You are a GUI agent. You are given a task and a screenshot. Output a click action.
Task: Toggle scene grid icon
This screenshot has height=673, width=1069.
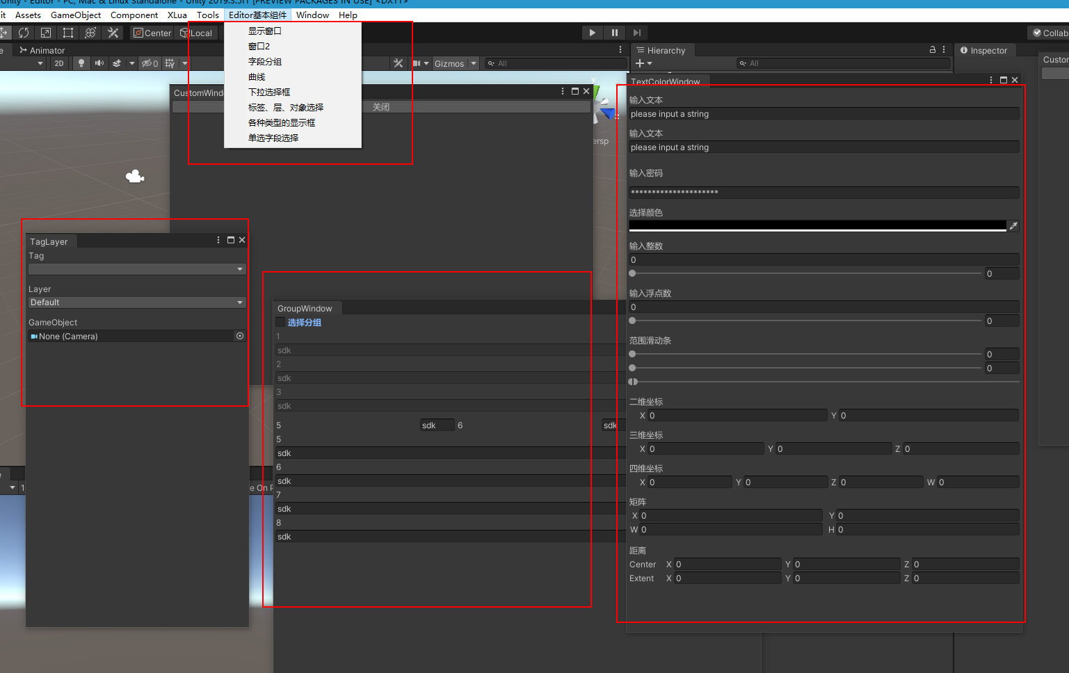(x=170, y=63)
